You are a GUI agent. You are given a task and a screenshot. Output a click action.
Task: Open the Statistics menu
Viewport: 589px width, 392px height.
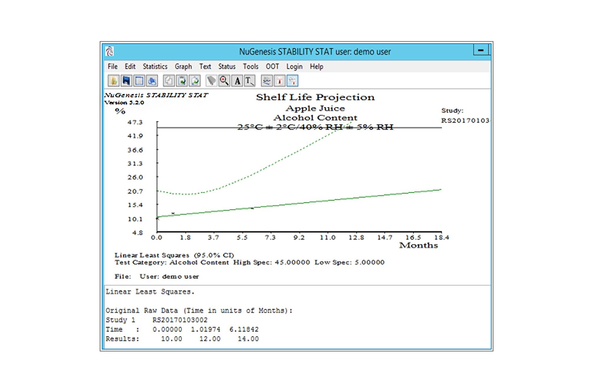155,66
